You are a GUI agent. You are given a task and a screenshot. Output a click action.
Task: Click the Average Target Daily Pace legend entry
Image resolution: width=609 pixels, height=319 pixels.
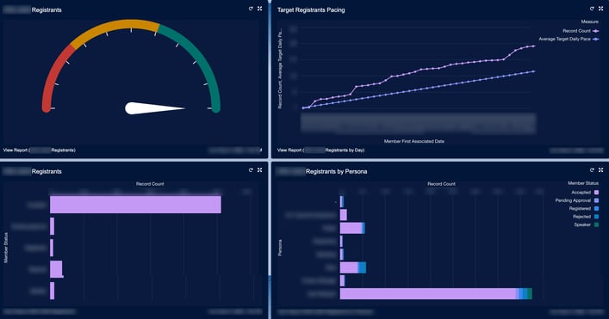[x=569, y=40]
